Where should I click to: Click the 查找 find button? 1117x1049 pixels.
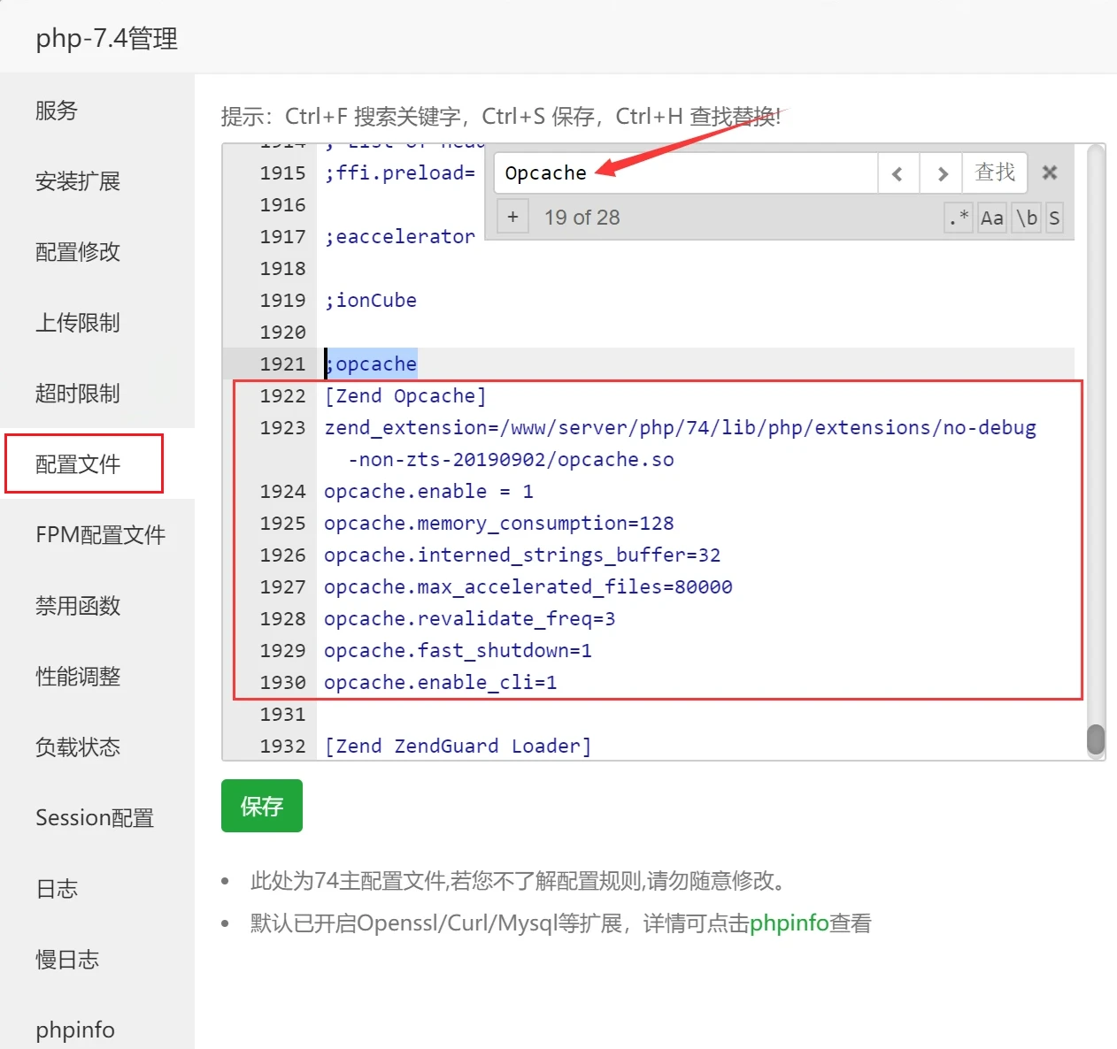[995, 172]
